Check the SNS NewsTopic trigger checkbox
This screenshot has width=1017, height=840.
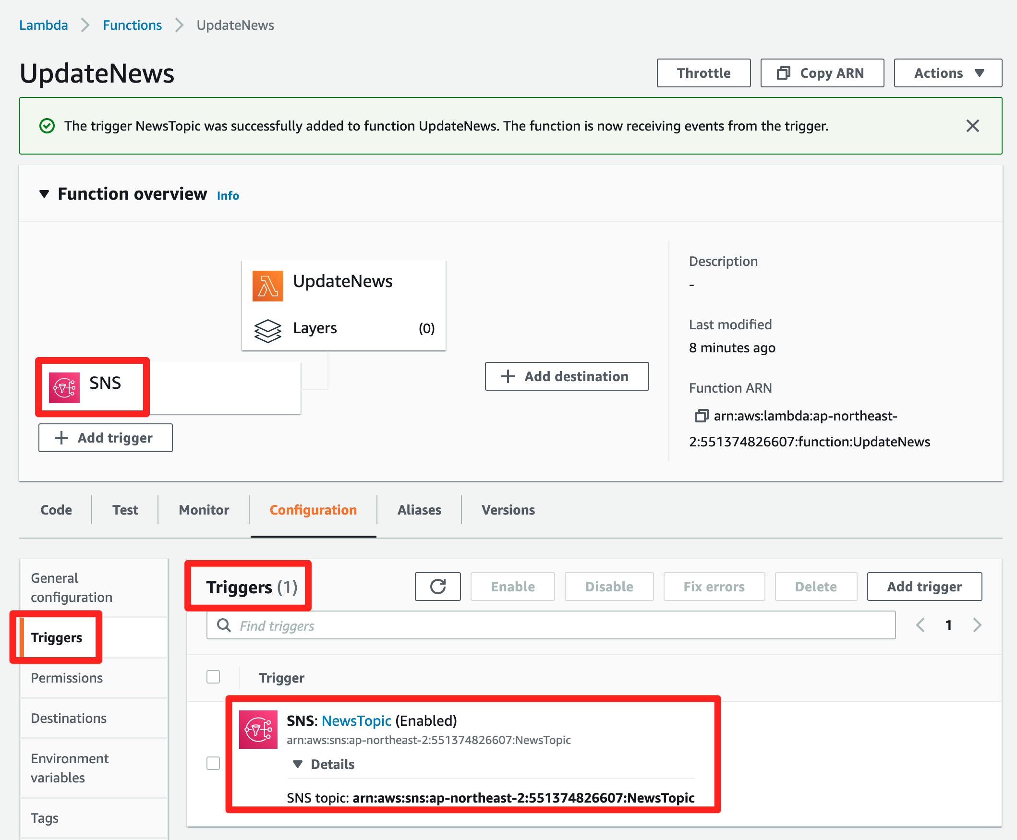(x=213, y=763)
